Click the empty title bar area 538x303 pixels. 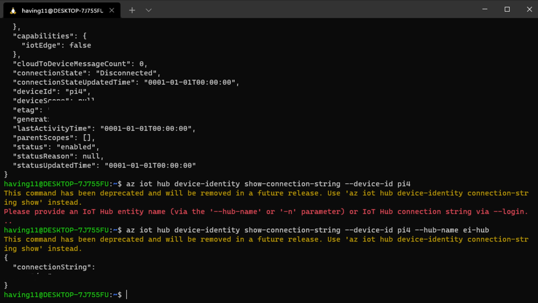(x=309, y=9)
